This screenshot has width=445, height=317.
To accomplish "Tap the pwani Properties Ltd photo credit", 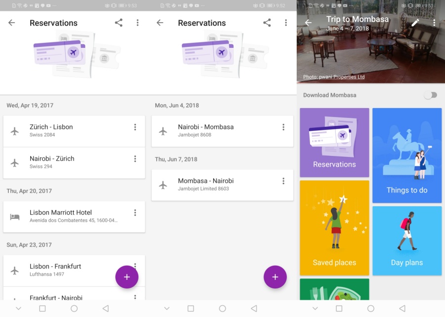I will (334, 77).
